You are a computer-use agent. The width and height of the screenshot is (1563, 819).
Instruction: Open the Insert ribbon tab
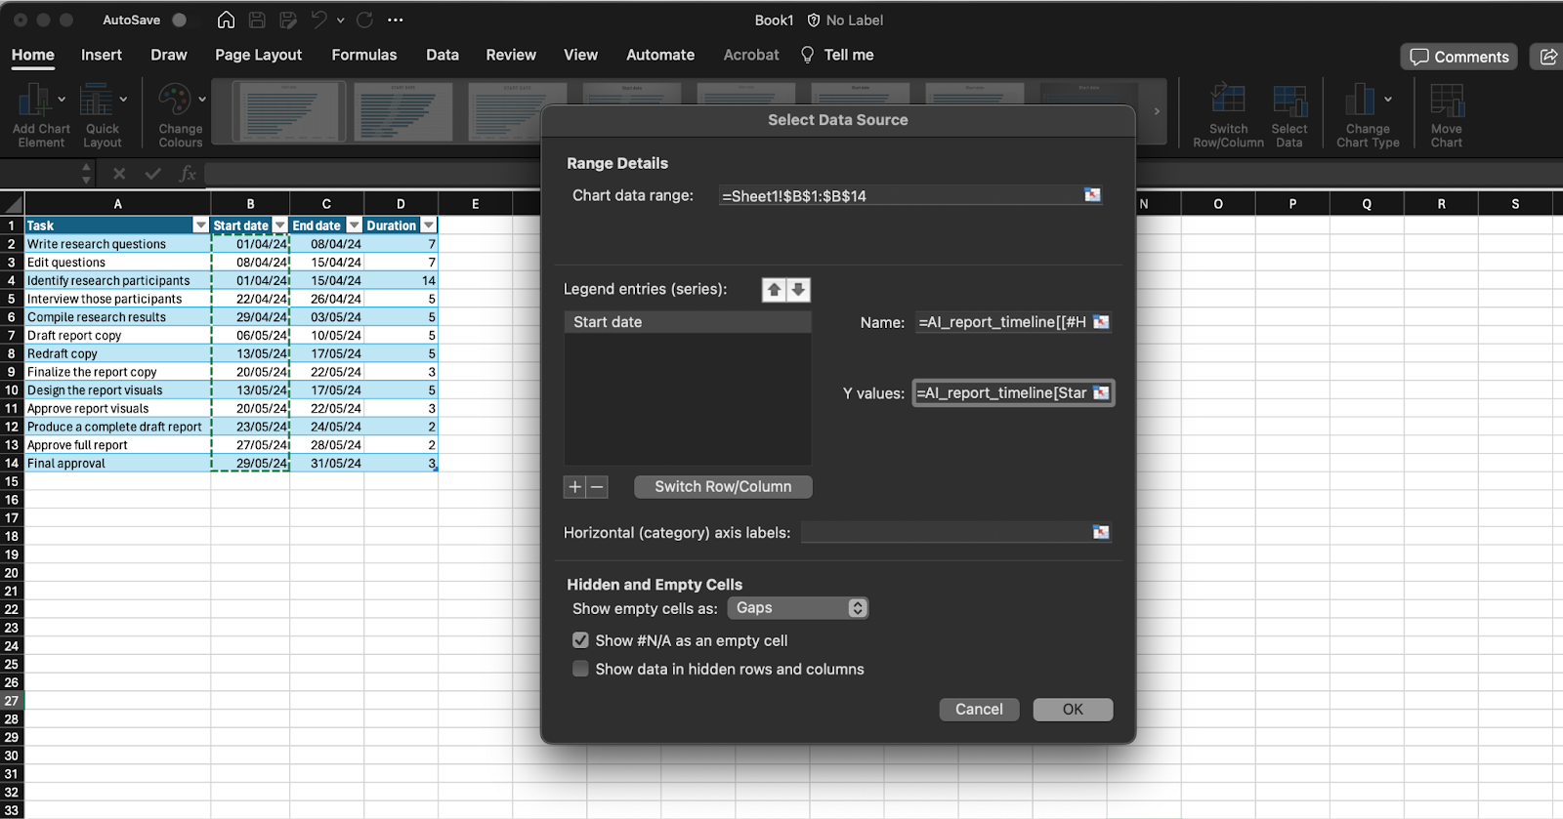pos(102,55)
